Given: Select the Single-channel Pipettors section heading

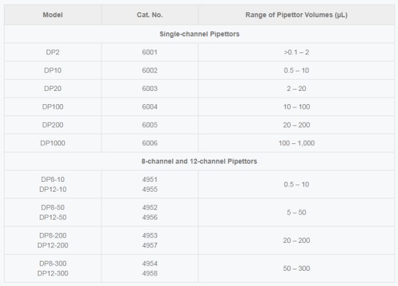Looking at the screenshot, I should (199, 34).
